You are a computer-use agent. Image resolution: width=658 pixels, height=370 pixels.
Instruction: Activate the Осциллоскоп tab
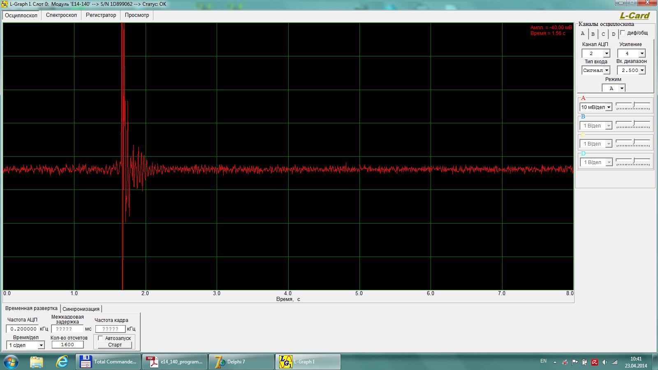(x=21, y=15)
